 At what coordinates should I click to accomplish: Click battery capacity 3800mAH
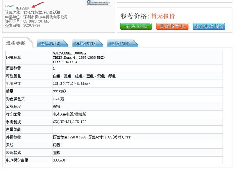[x=60, y=160]
